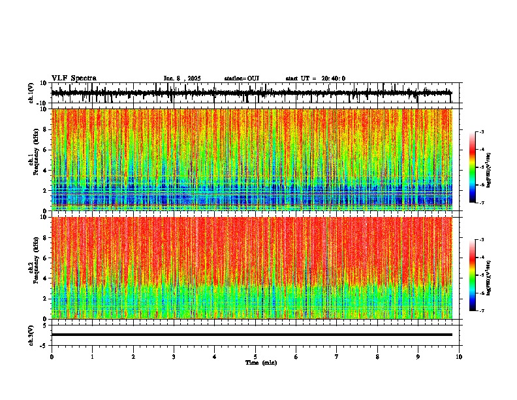Click the "4" tick on the time axis
The image size is (517, 400).
pyautogui.click(x=214, y=357)
